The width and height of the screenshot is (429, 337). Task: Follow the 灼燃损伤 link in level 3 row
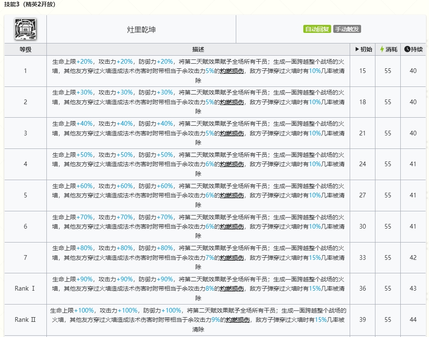point(232,133)
